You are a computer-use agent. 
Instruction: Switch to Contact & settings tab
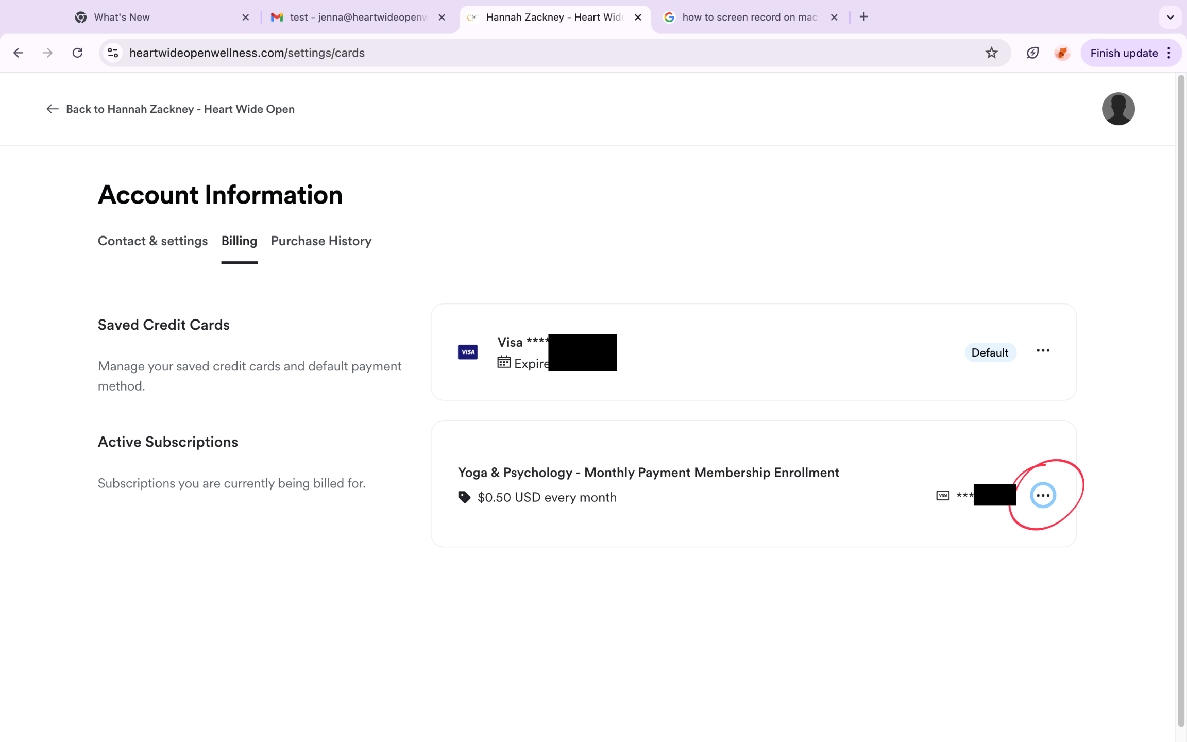click(x=152, y=241)
